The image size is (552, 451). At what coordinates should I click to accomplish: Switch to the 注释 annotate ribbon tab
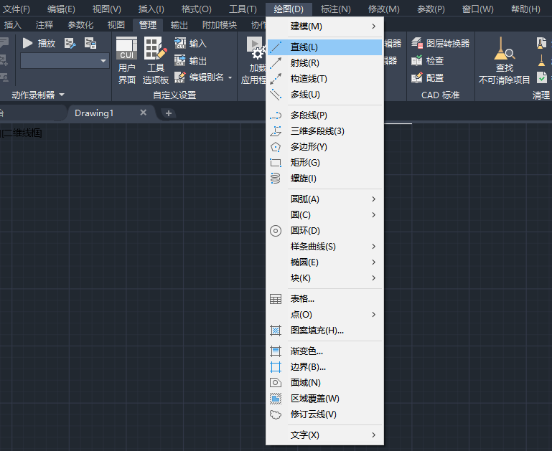[x=45, y=25]
